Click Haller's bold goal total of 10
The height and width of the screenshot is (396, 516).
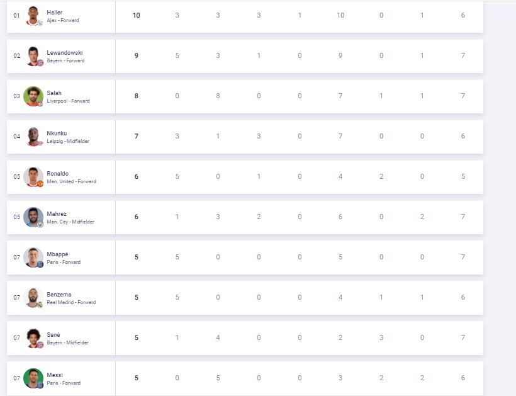[137, 15]
